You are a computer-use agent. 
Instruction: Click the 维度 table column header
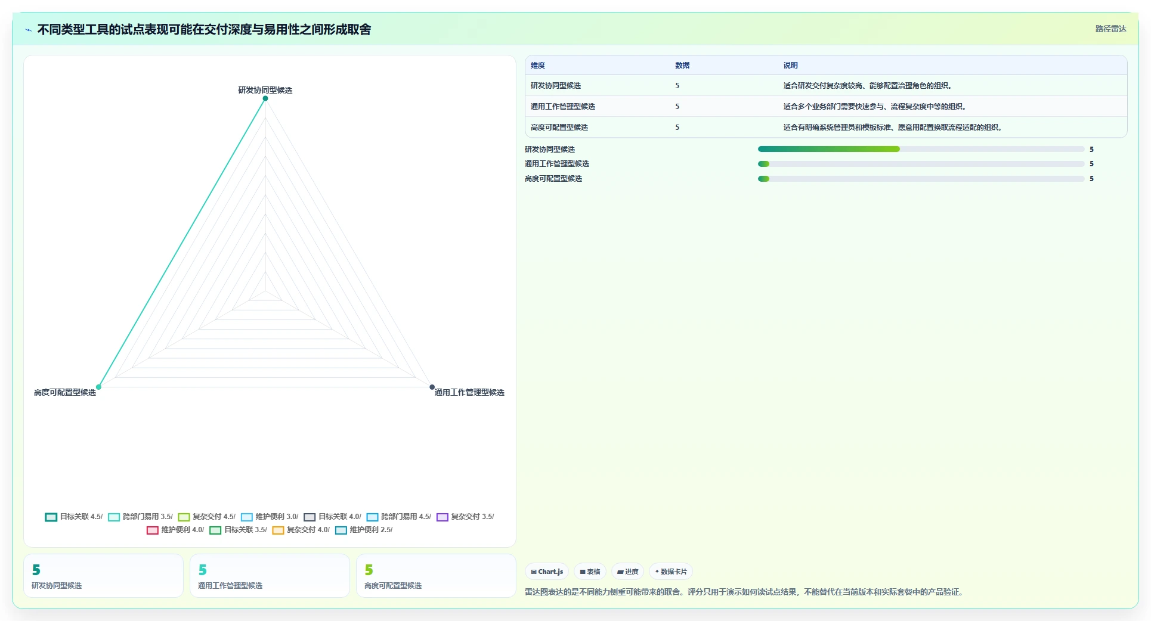coord(538,66)
